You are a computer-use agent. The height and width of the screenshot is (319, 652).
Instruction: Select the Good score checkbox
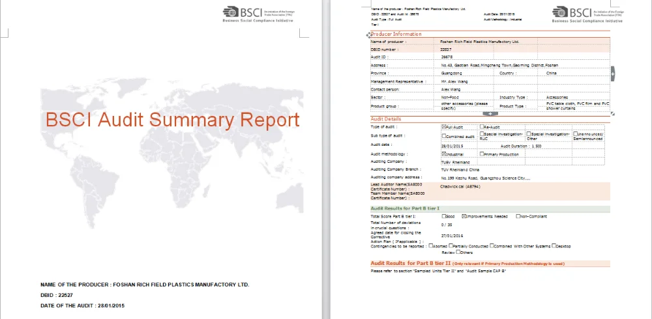point(444,216)
